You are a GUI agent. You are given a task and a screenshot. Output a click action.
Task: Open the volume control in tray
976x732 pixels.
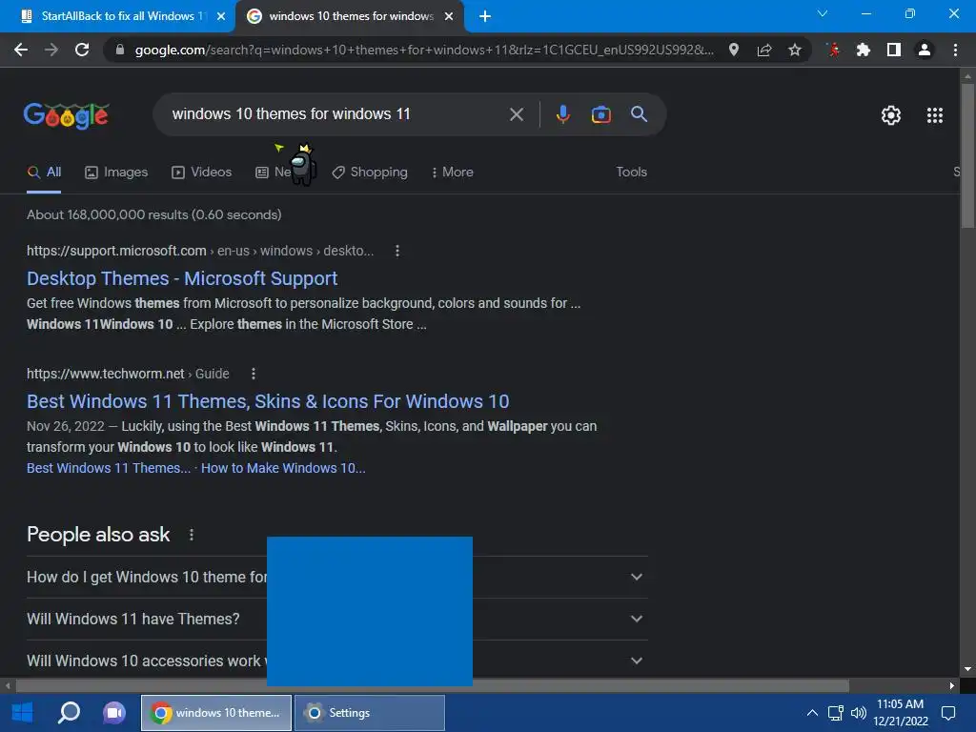pyautogui.click(x=859, y=713)
